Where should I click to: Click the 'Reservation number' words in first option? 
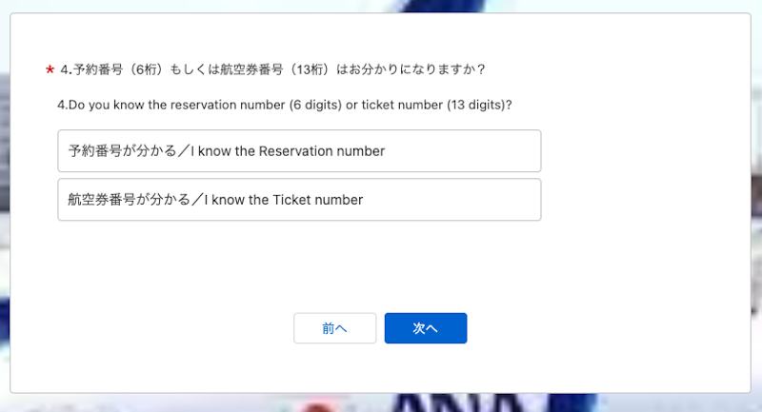(322, 151)
